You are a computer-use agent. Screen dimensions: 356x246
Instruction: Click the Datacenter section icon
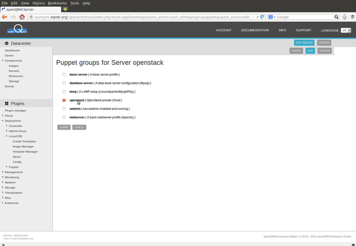point(7,43)
